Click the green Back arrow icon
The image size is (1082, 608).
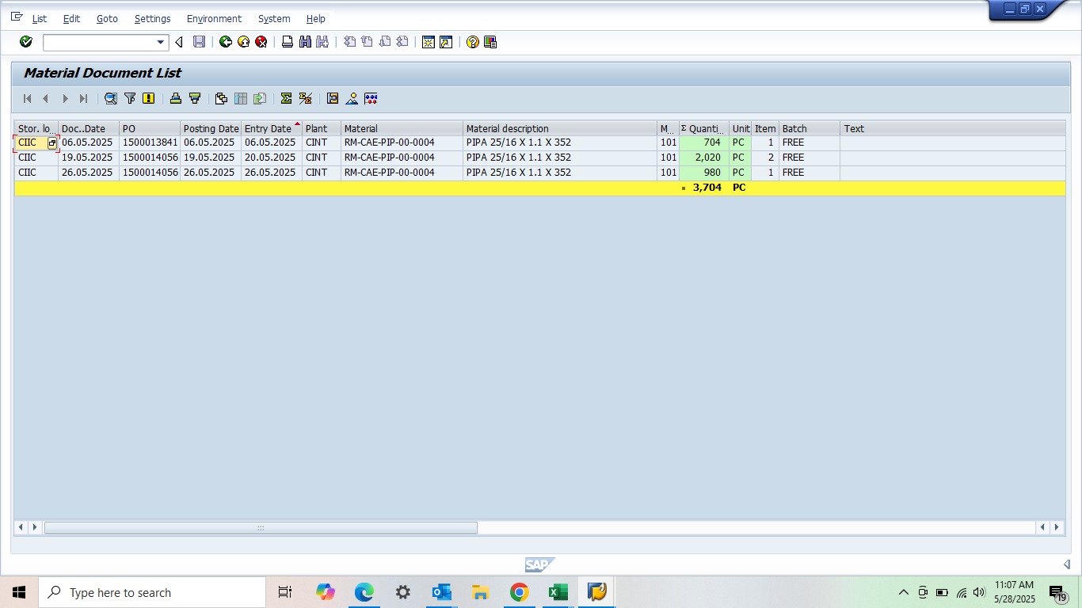tap(226, 42)
